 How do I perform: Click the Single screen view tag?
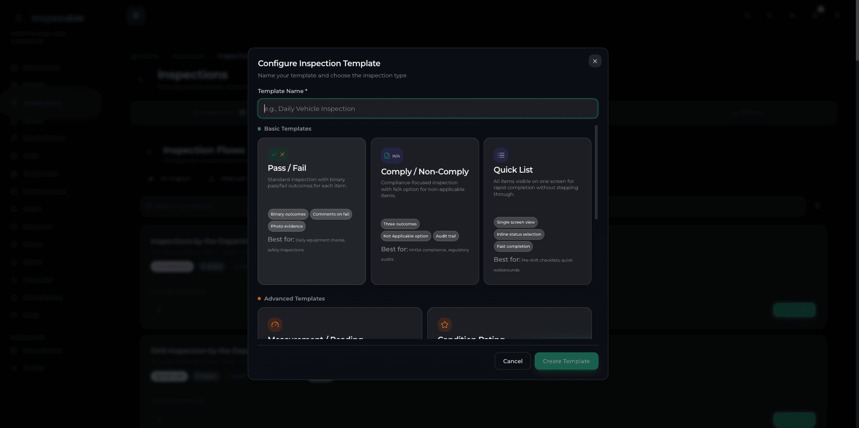pos(516,222)
